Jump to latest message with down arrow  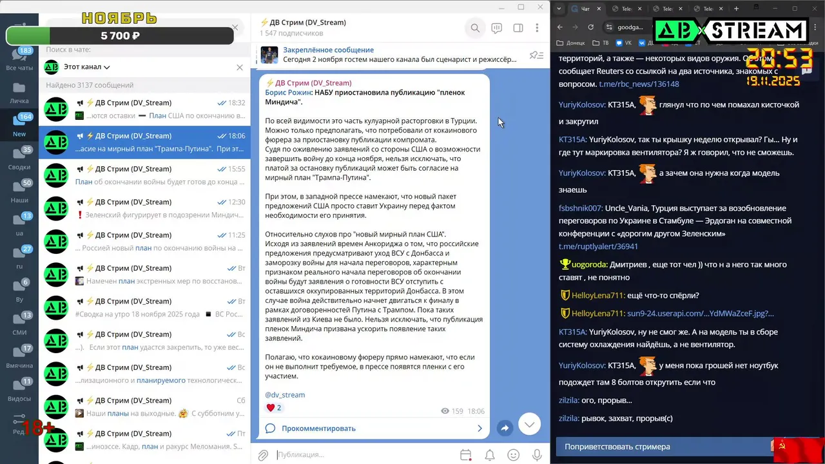click(x=530, y=424)
